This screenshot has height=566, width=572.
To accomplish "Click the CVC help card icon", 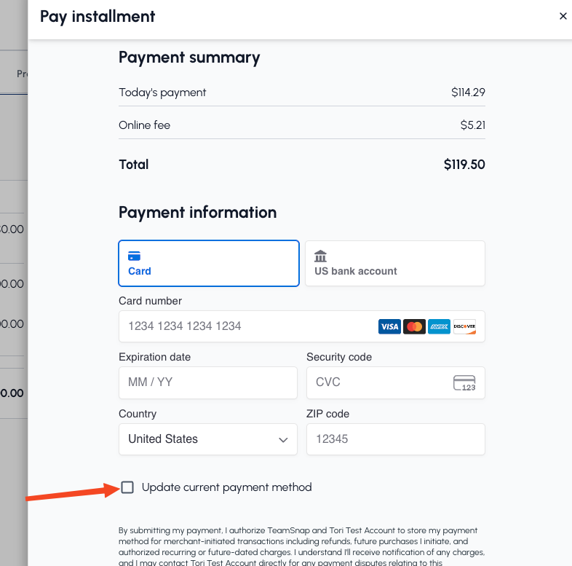I will 464,382.
